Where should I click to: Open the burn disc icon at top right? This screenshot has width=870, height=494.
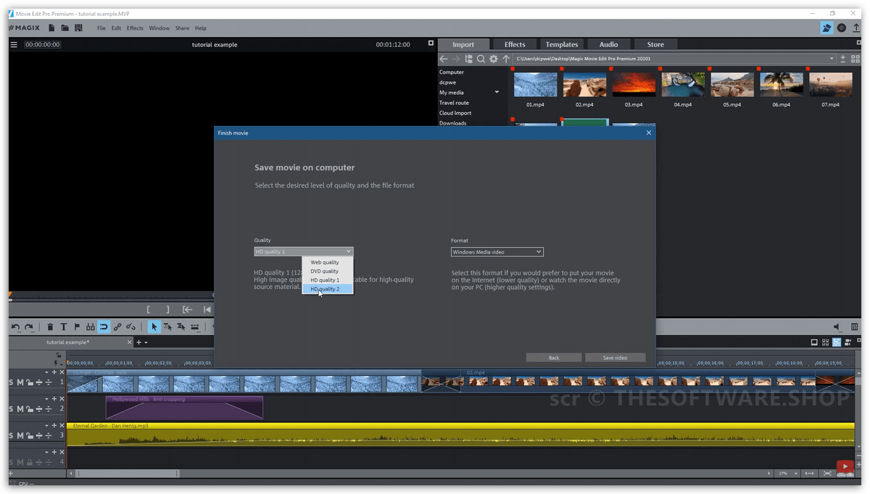pos(841,28)
